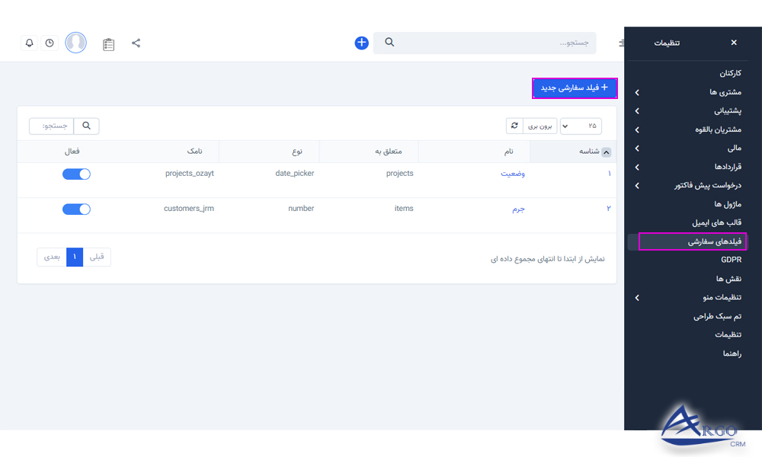This screenshot has height=457, width=762.
Task: Open recent activity history clock icon
Action: (x=50, y=43)
